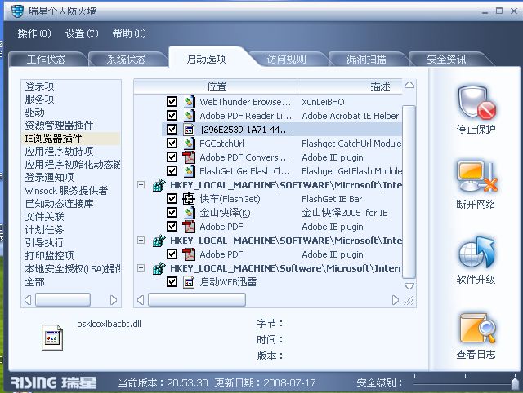Select 服务项 in the category list

tap(40, 99)
